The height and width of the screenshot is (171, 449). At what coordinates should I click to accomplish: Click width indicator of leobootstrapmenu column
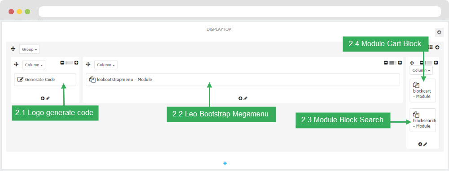pyautogui.click(x=393, y=63)
